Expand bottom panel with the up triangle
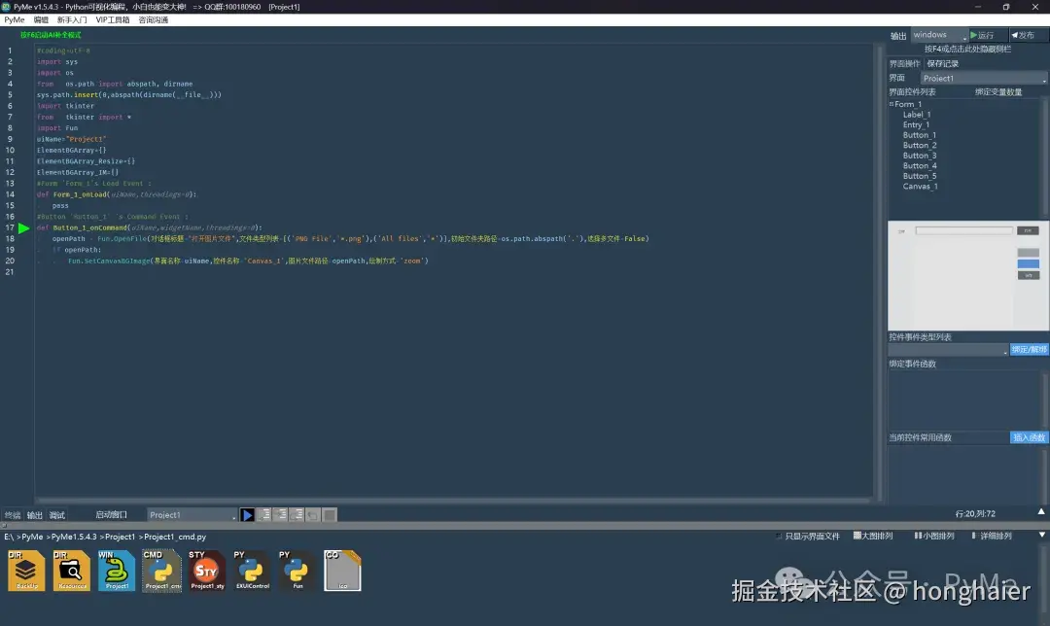Image resolution: width=1050 pixels, height=626 pixels. 1041,512
